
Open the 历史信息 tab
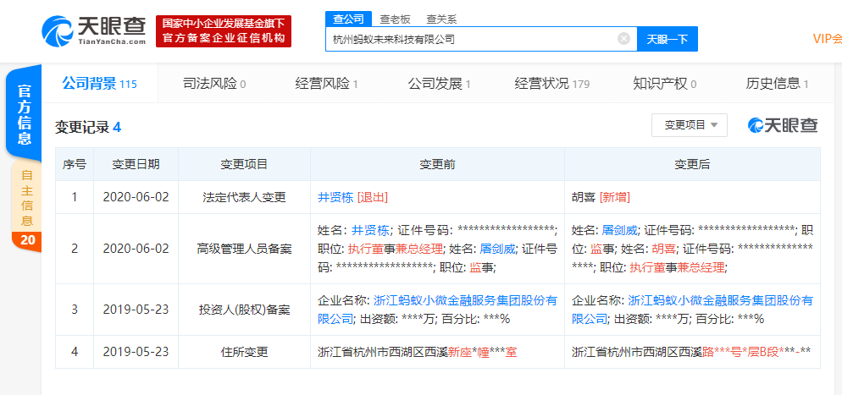(x=777, y=84)
